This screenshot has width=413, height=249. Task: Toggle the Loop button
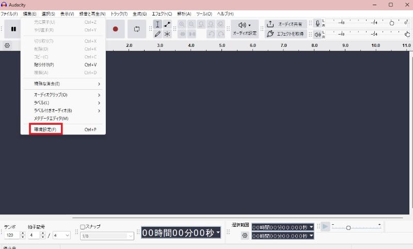point(137,29)
